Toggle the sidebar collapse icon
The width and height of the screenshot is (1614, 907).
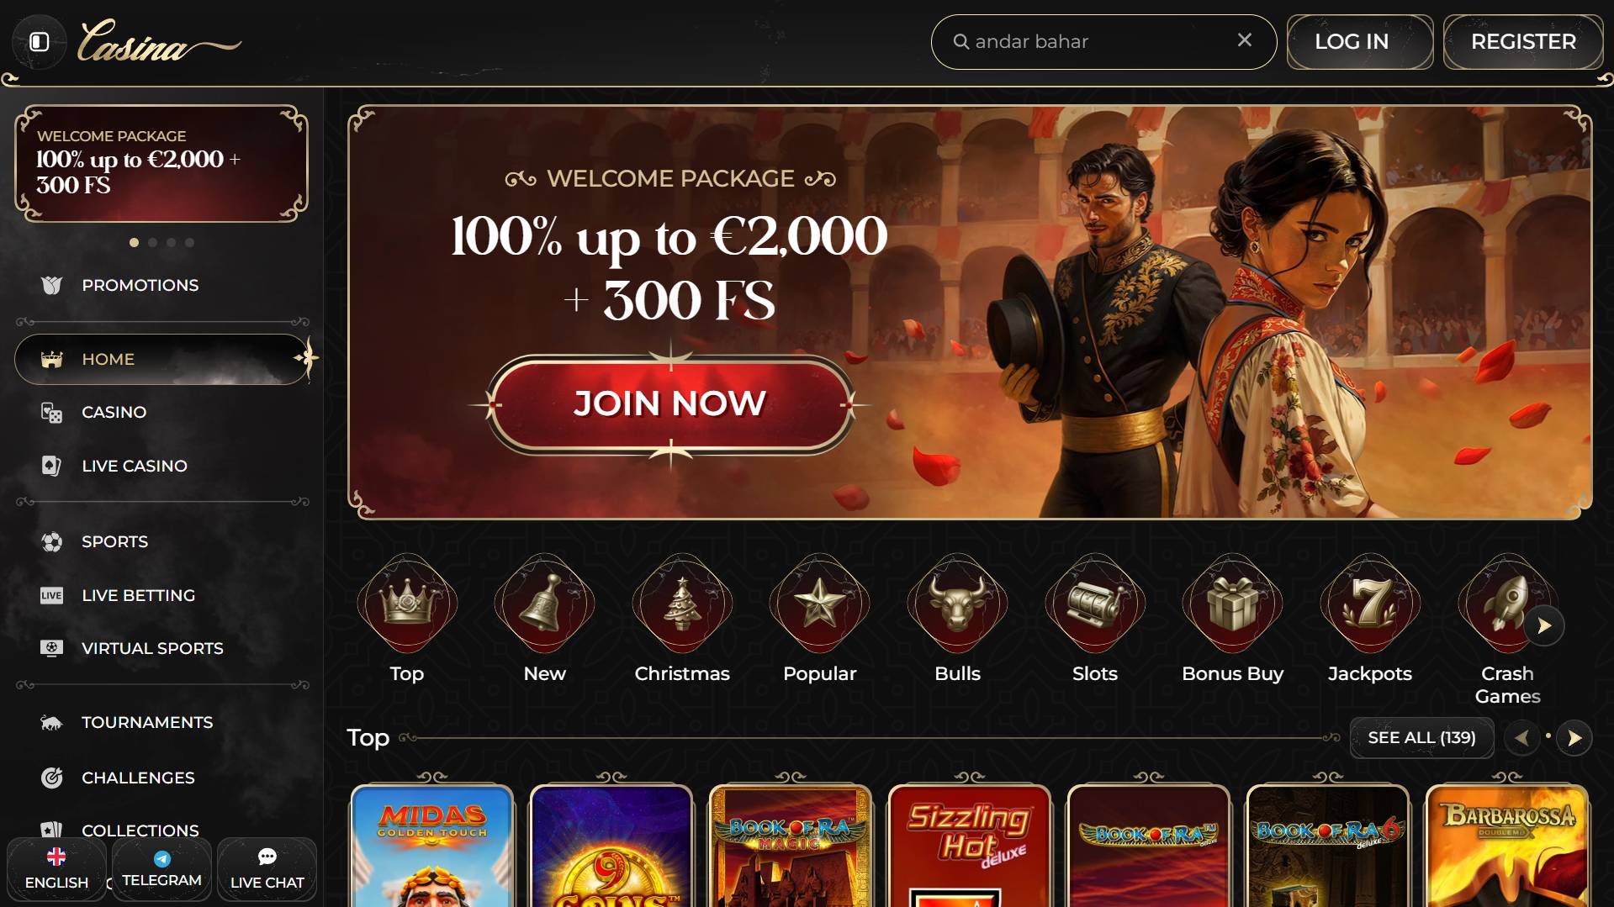(40, 42)
